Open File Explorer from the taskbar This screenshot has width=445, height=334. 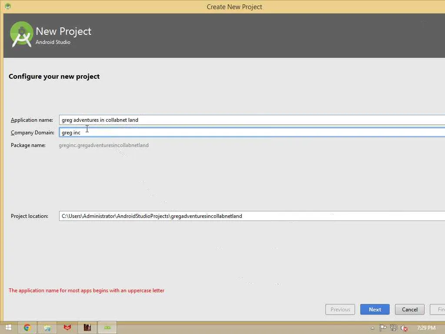47,327
